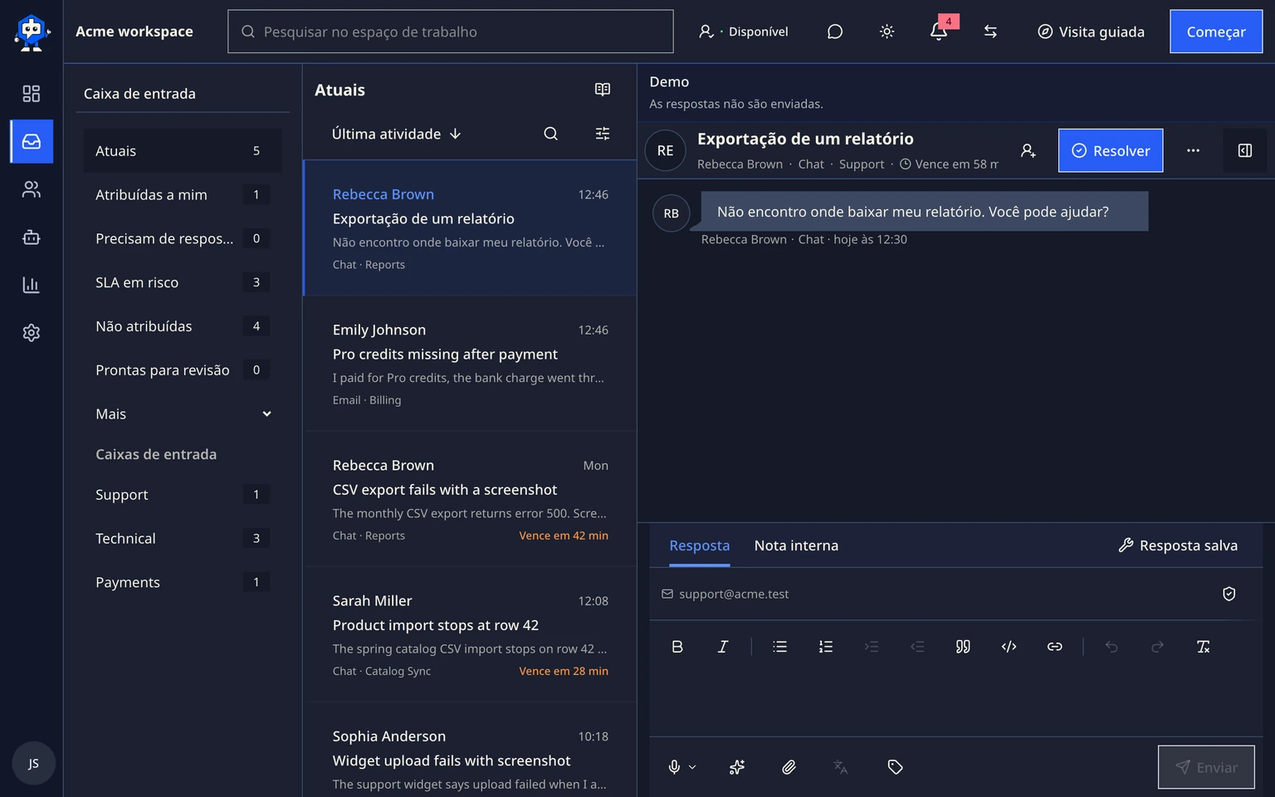Open the settings gear in left sidebar
Viewport: 1275px width, 797px height.
32,333
